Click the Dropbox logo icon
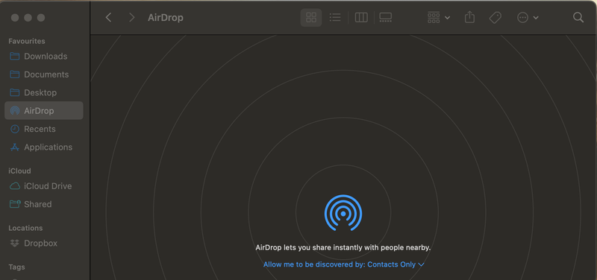597x280 pixels. tap(14, 244)
